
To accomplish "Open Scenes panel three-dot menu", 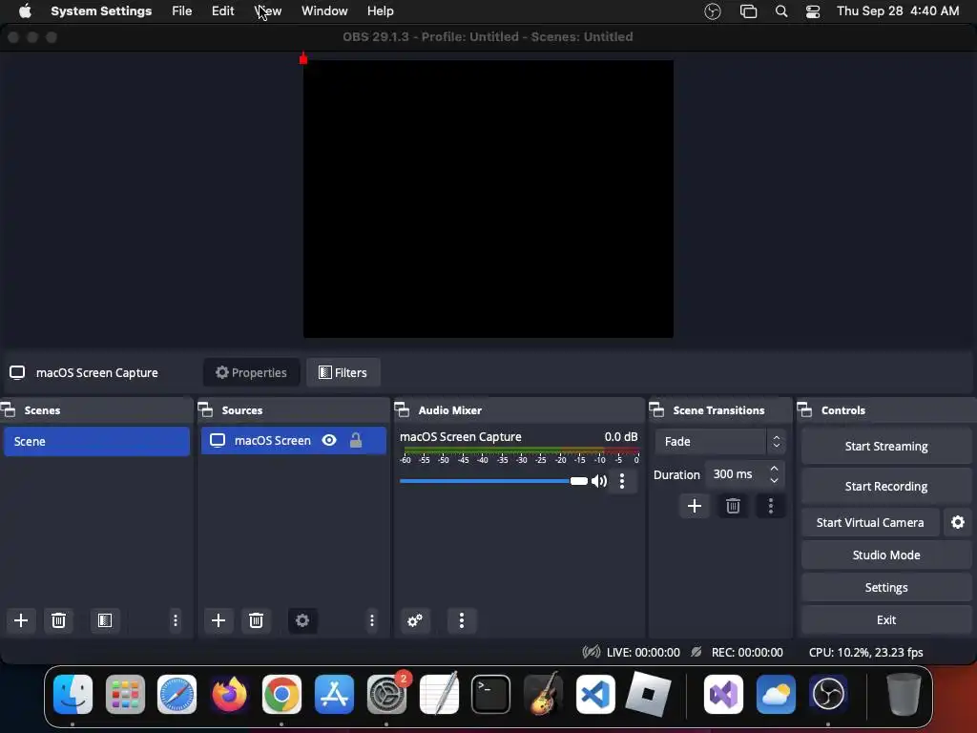I will 176,620.
